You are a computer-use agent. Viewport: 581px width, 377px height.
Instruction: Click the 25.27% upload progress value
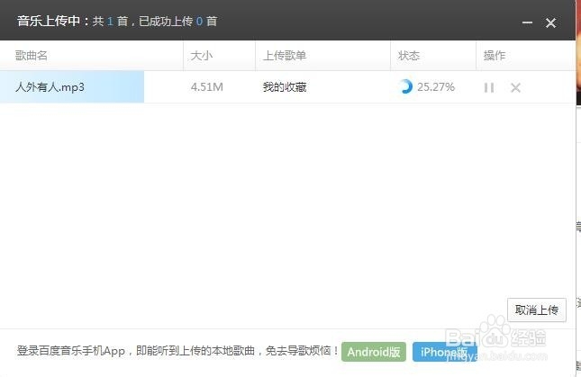[436, 87]
